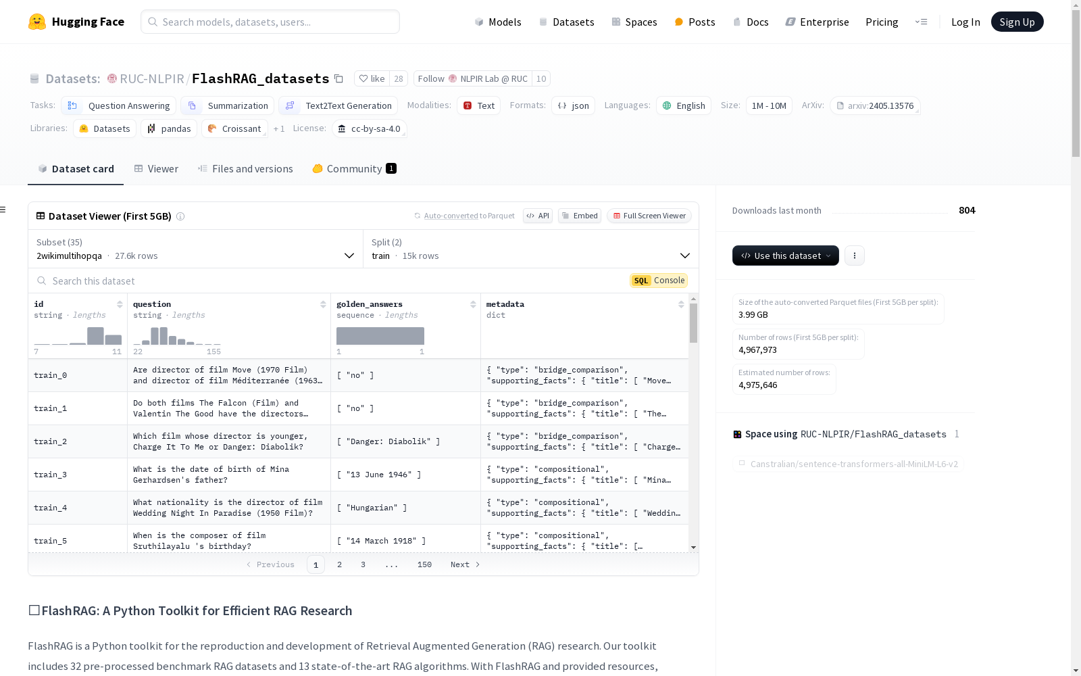Go to the Next page of rows
Viewport: 1081px width, 676px height.
pos(466,564)
